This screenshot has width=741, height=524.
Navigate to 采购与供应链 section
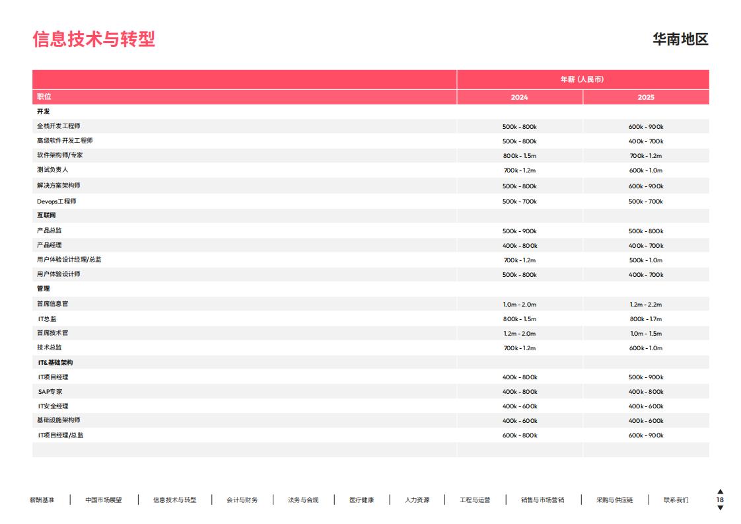coord(614,500)
